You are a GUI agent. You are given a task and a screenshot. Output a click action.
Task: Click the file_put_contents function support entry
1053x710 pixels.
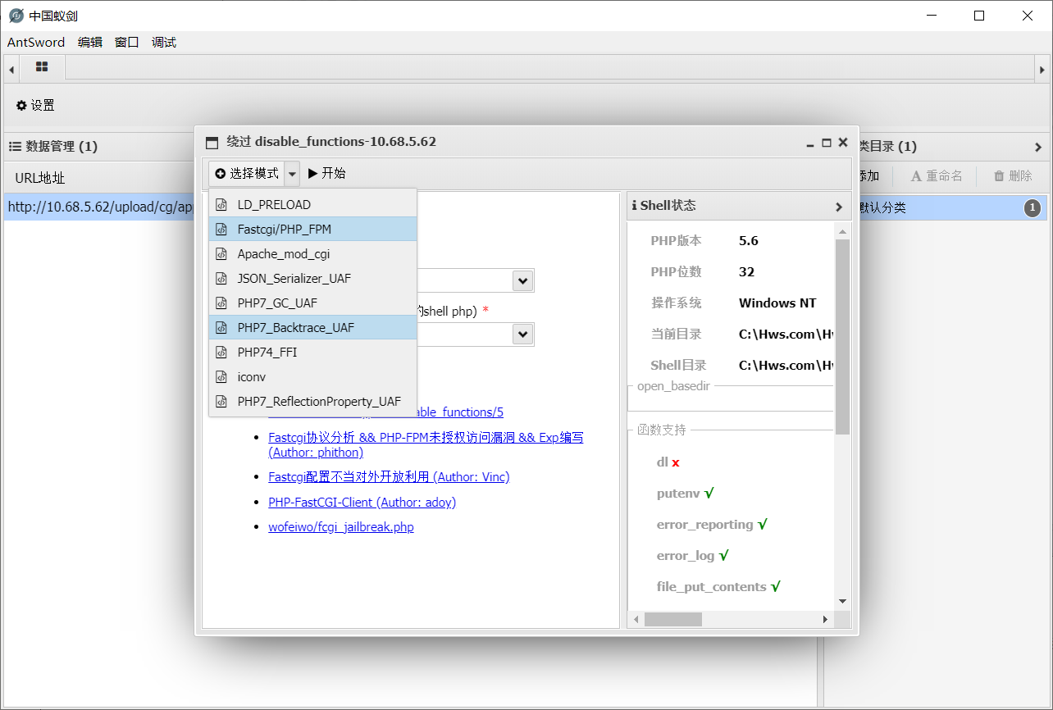pyautogui.click(x=718, y=587)
